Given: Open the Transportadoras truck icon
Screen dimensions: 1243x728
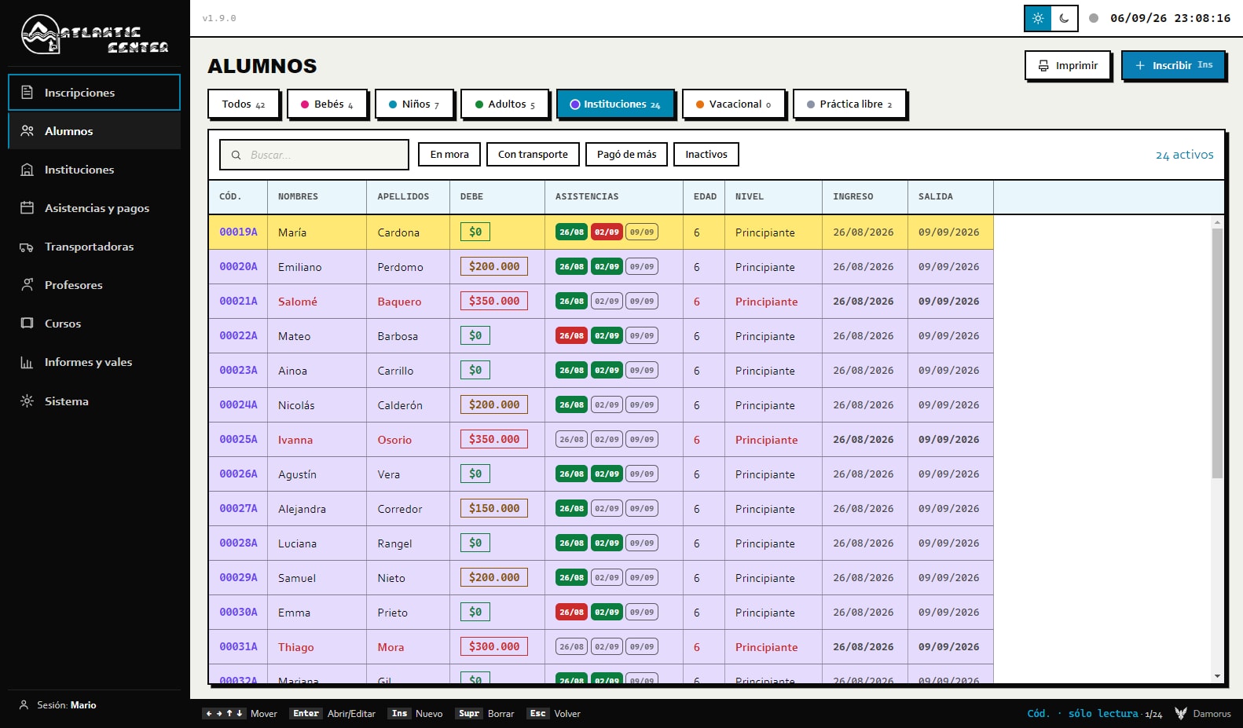Looking at the screenshot, I should pos(27,247).
